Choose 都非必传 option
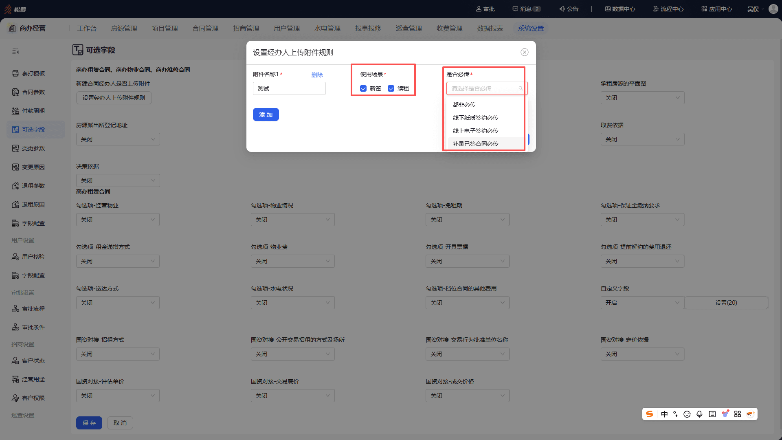This screenshot has width=782, height=440. click(x=487, y=105)
